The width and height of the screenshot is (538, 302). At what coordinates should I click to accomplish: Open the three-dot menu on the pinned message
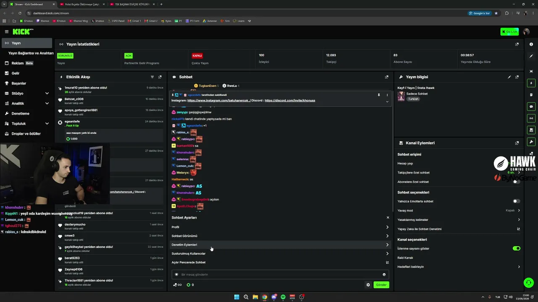387,95
